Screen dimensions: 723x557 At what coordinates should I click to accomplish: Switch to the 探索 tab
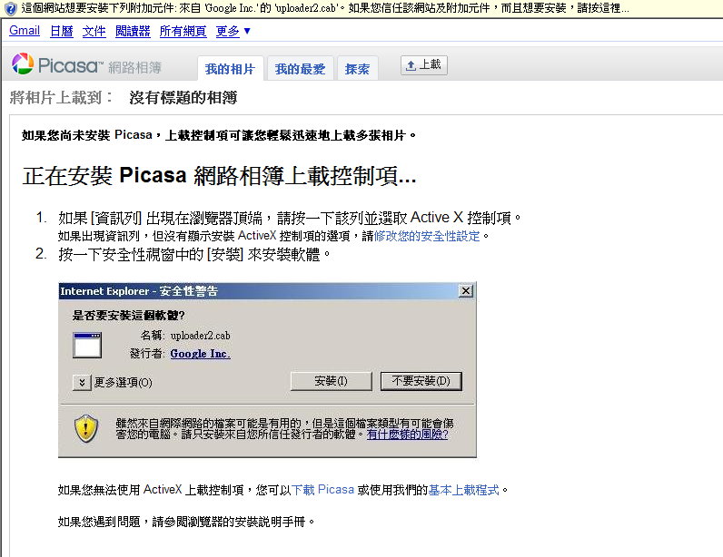point(357,69)
